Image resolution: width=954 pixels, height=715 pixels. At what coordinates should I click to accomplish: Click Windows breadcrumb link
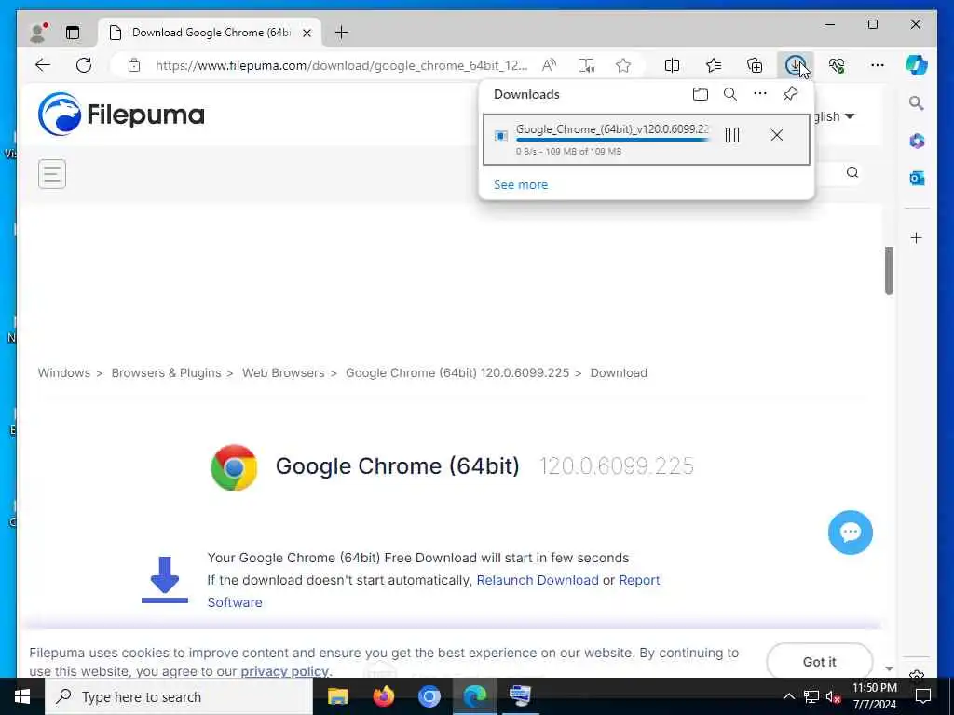point(64,372)
